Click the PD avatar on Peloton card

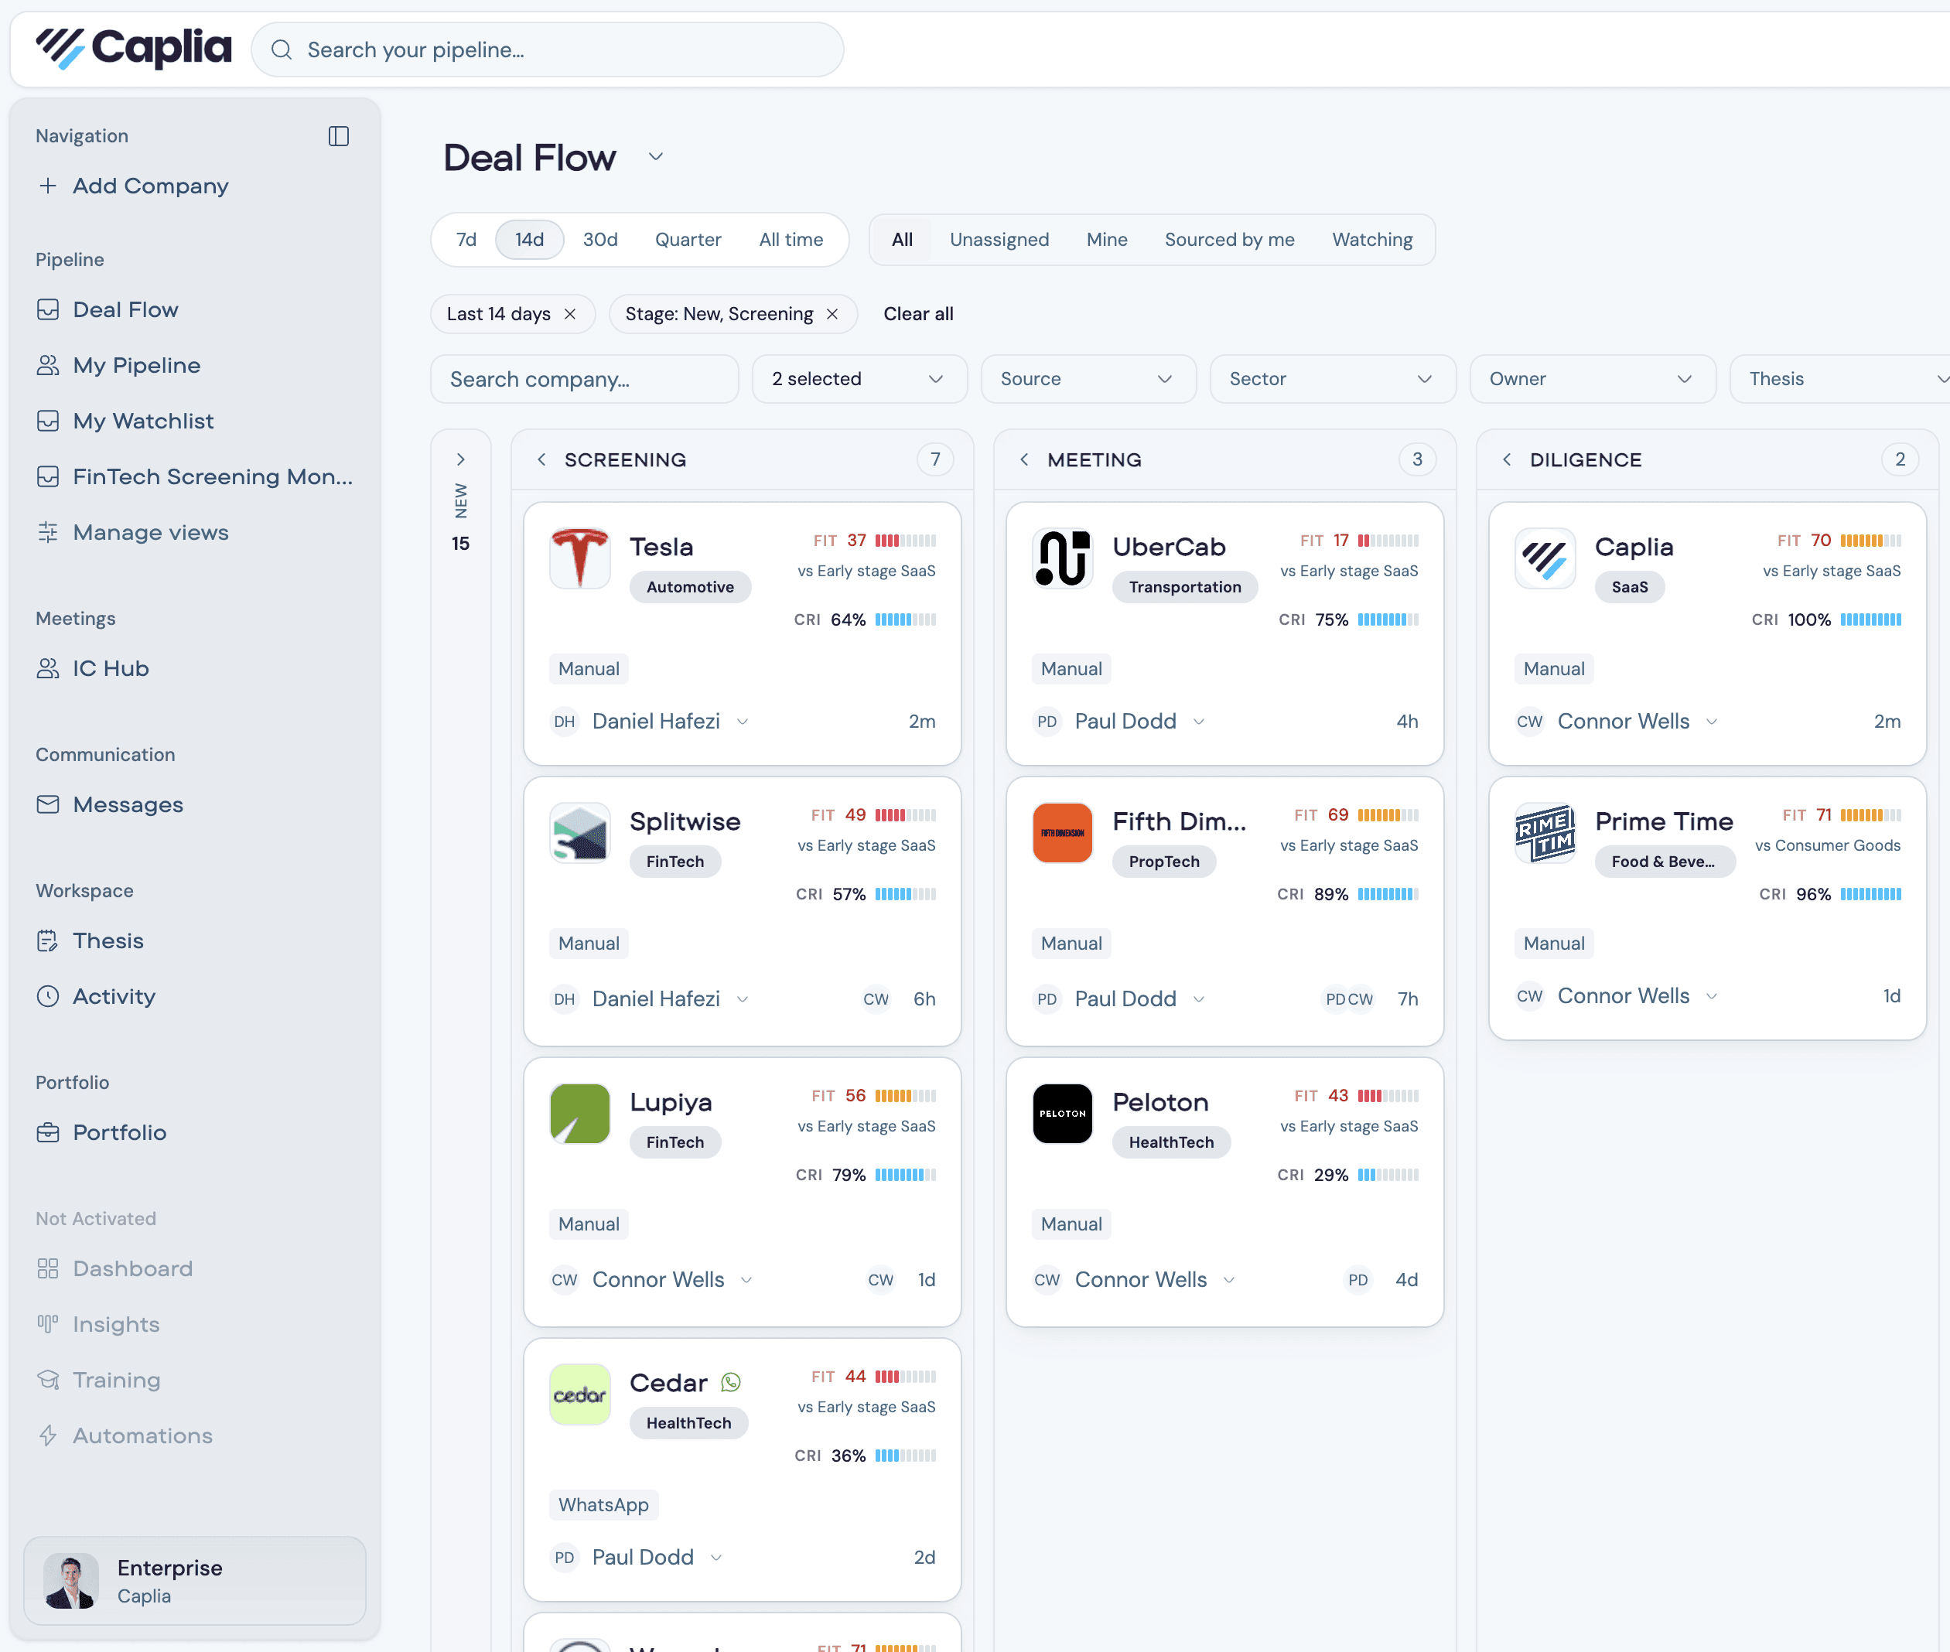[1358, 1280]
